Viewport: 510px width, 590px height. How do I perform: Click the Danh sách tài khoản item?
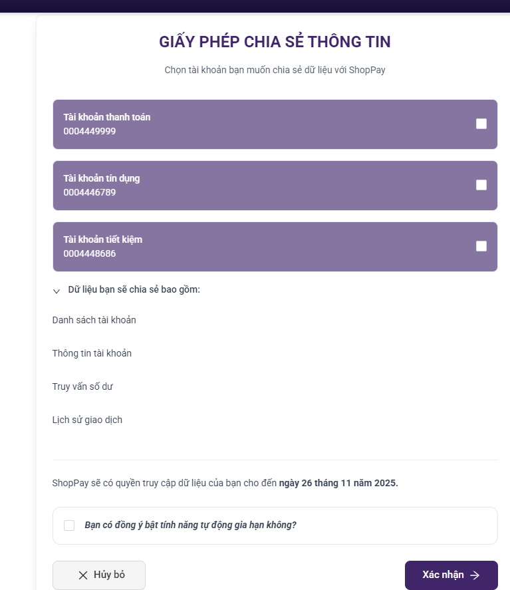94,320
